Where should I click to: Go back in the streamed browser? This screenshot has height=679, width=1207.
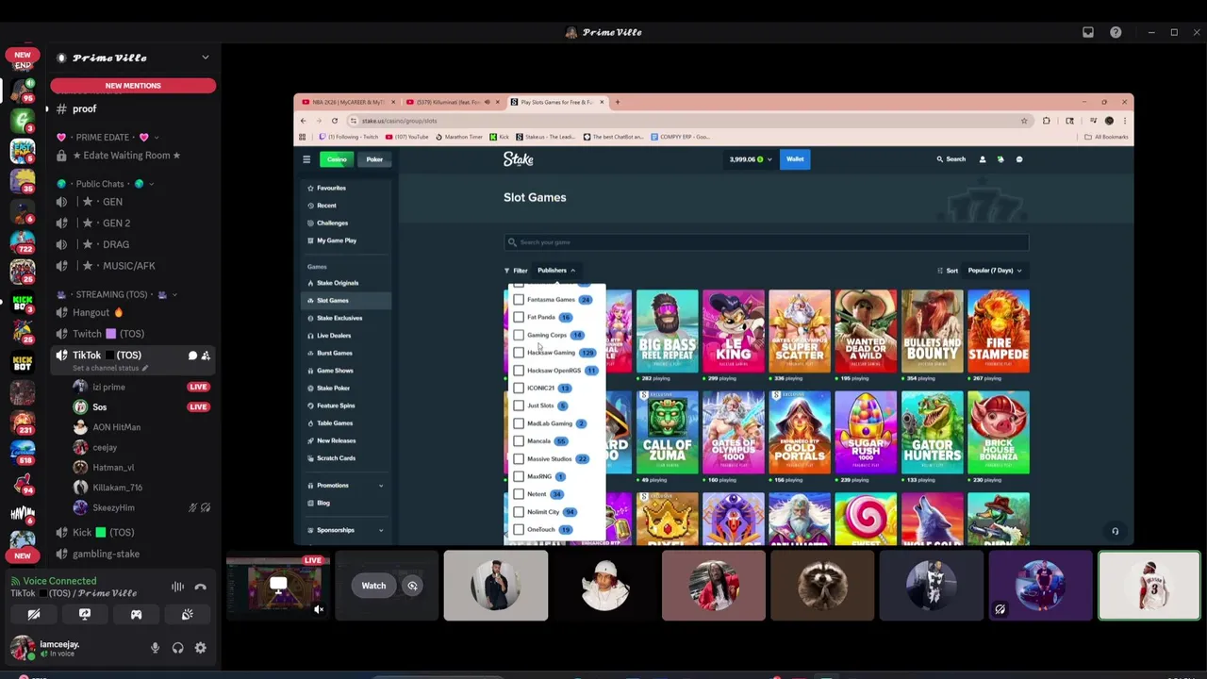pyautogui.click(x=304, y=121)
